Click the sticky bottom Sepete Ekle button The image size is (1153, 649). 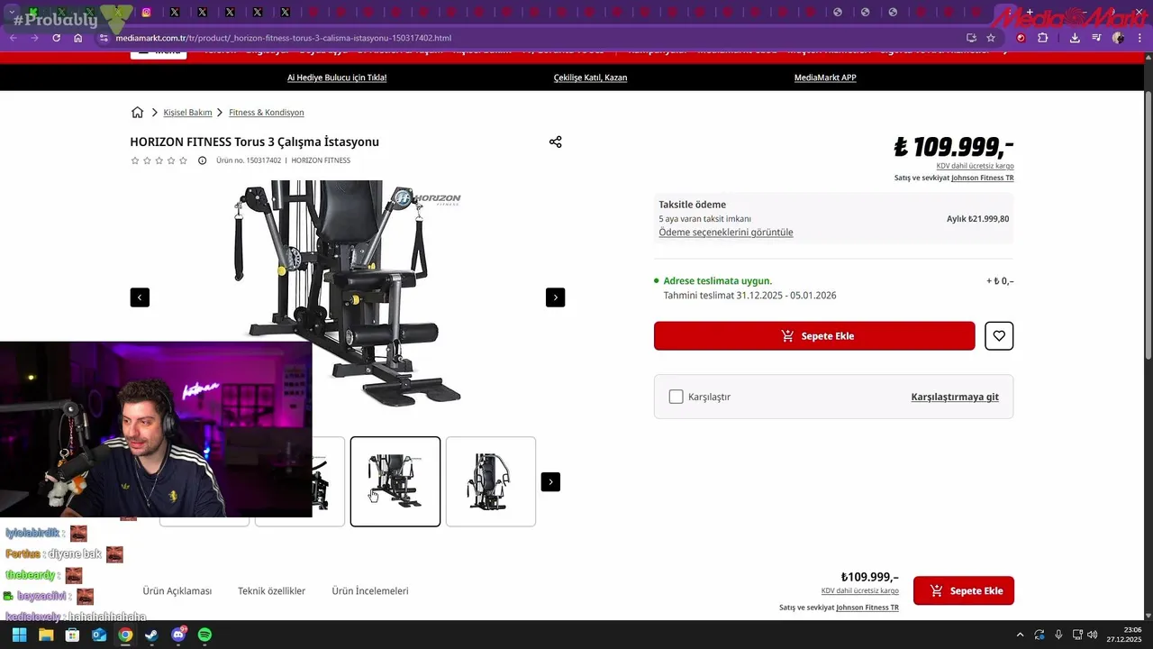pyautogui.click(x=964, y=591)
